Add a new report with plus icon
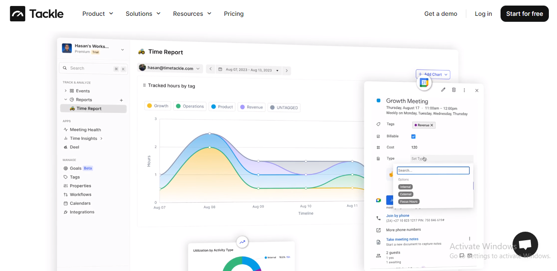Viewport: 557px width, 271px height. pyautogui.click(x=121, y=100)
